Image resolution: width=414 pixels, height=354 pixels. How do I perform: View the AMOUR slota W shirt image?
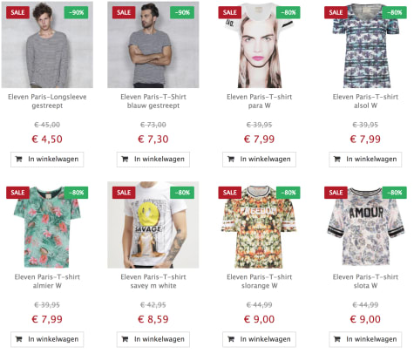(365, 225)
